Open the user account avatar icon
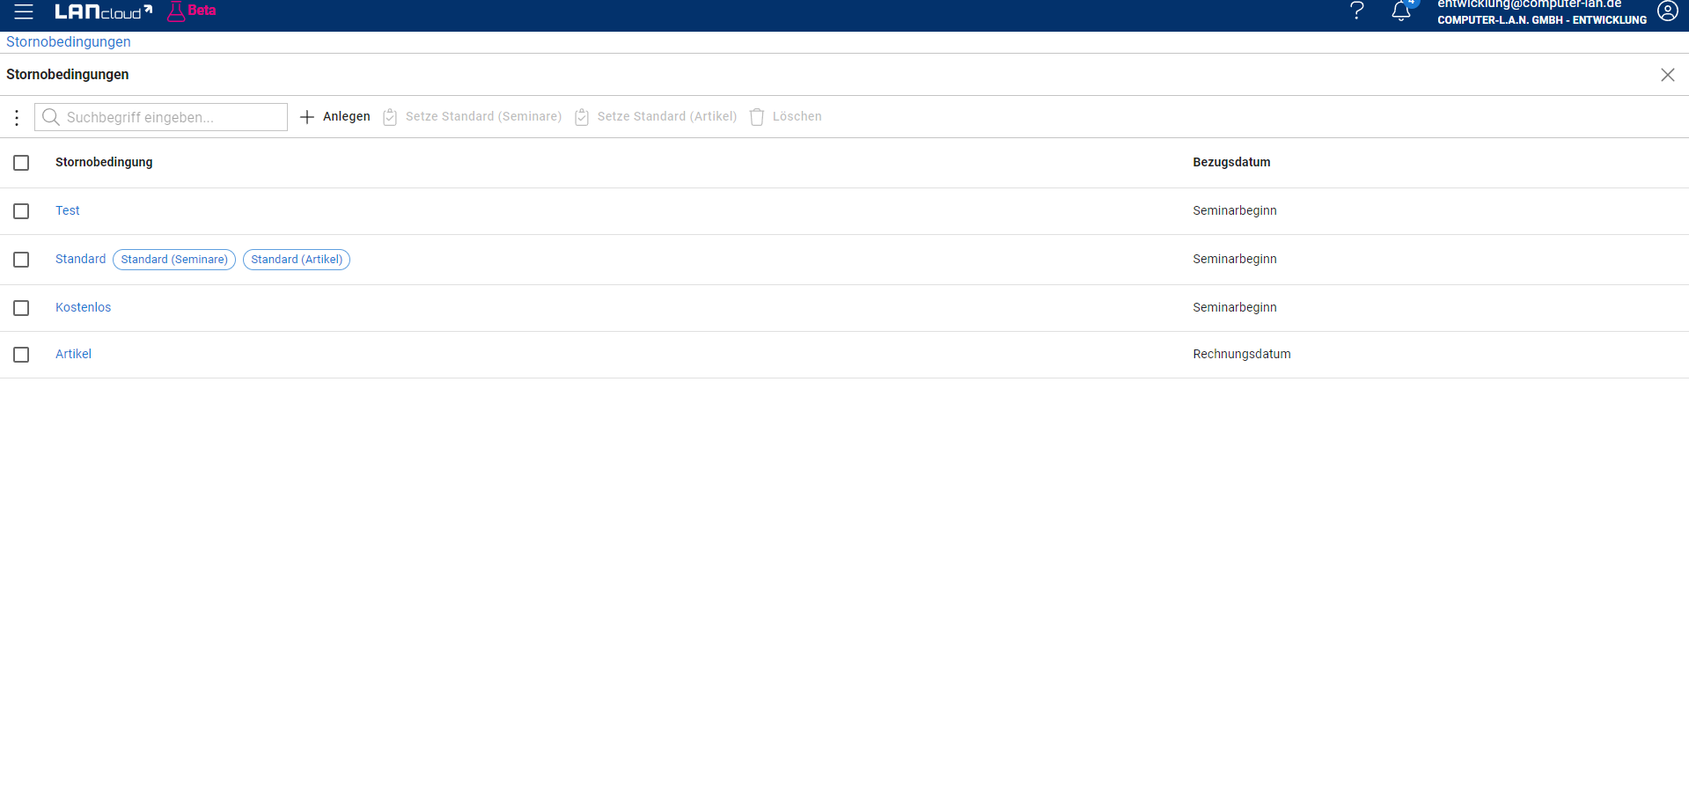Screen dimensions: 1689x786 point(1667,11)
